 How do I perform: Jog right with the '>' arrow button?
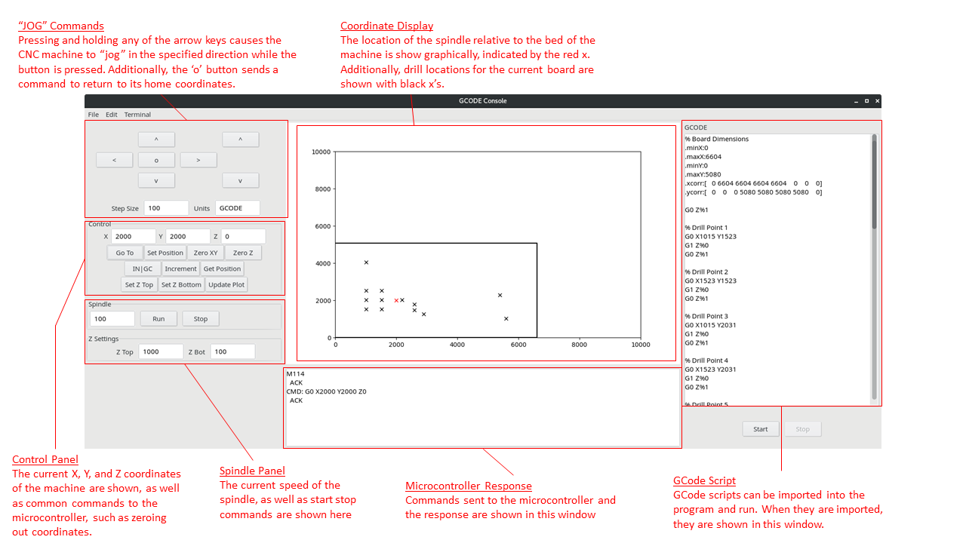tap(198, 160)
